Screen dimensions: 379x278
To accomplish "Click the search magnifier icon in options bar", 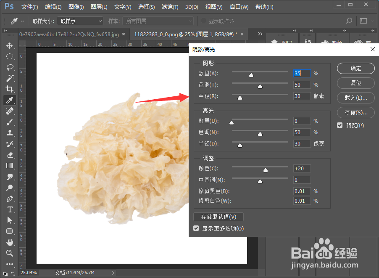I will click(349, 21).
